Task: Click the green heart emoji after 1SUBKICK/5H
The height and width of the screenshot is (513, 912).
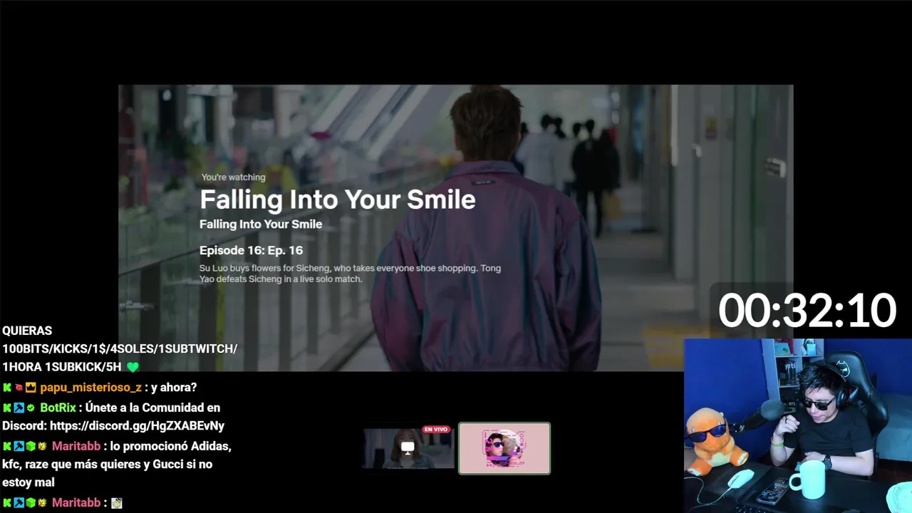Action: pos(133,367)
